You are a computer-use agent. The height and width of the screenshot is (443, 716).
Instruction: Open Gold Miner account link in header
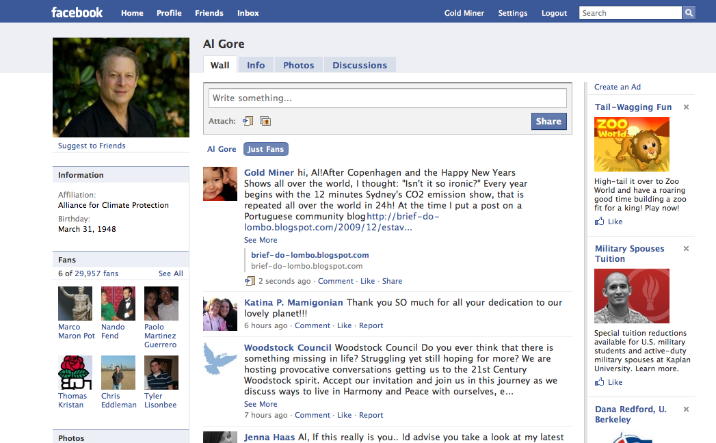pyautogui.click(x=464, y=13)
